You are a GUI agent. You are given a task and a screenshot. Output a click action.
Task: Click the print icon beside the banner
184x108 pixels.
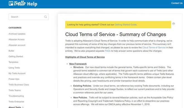click(174, 24)
